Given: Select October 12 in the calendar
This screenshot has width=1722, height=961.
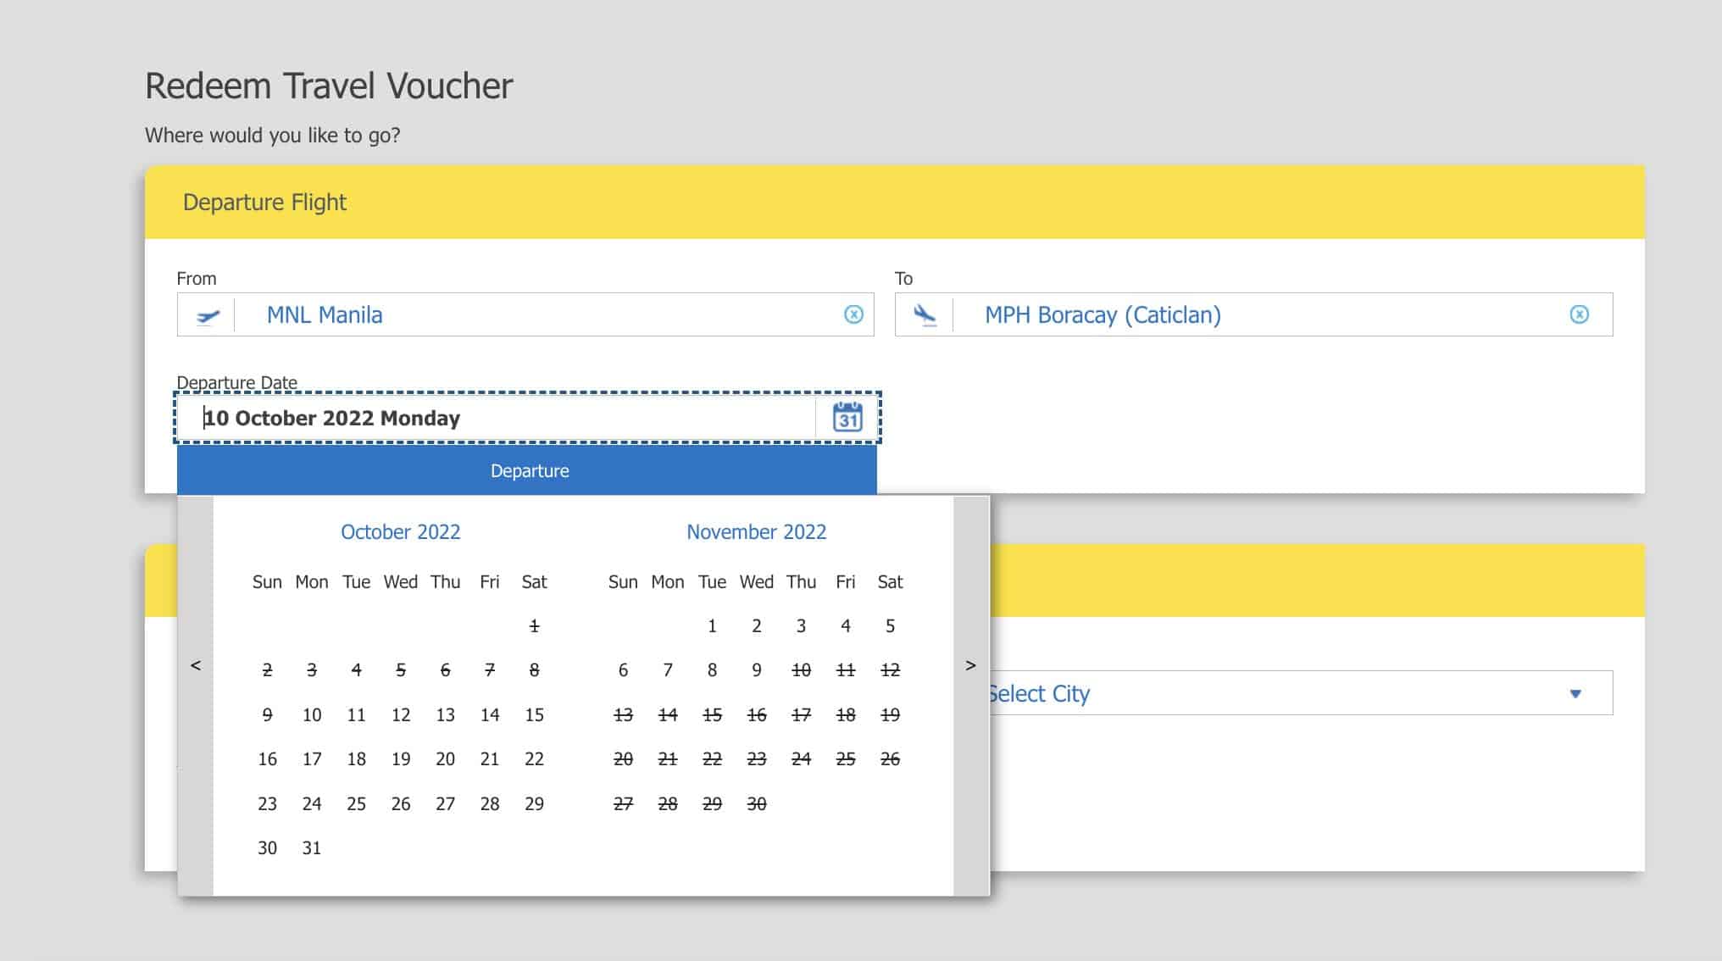Looking at the screenshot, I should pyautogui.click(x=401, y=714).
